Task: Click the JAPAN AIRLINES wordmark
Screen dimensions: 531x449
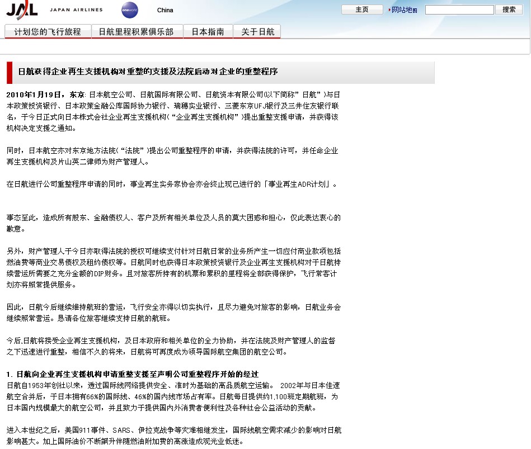Action: (76, 10)
